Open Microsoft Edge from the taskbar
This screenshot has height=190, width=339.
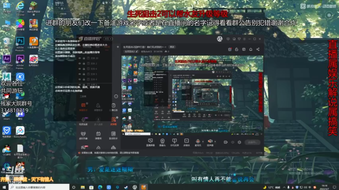tap(100, 187)
